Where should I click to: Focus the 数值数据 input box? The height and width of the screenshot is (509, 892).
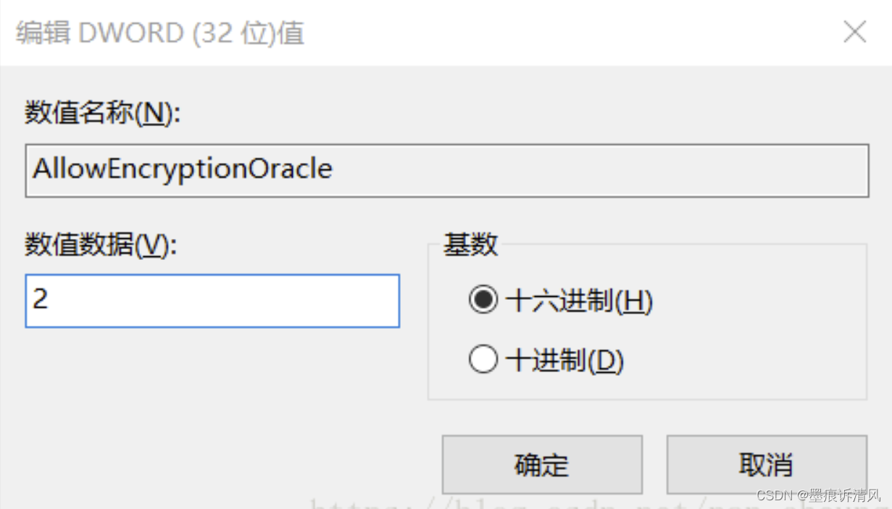click(x=212, y=300)
